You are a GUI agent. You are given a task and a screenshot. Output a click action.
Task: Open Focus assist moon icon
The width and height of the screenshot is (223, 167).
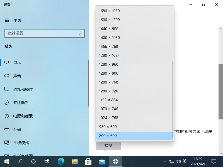click(7, 103)
